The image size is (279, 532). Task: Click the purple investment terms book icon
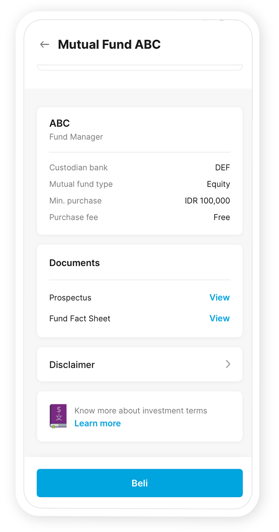click(x=58, y=416)
